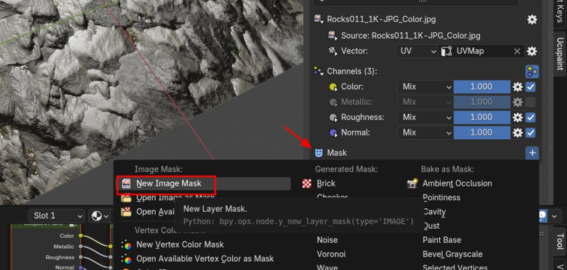This screenshot has height=270, width=567.
Task: Click the icon beside New Vertex Color Mask
Action: [x=126, y=245]
